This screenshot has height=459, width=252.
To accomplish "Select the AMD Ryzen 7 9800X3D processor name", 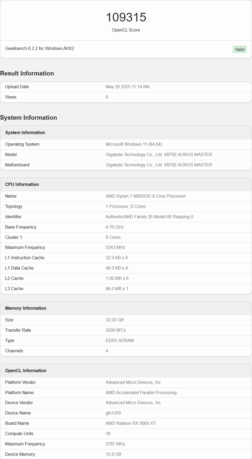I will point(146,196).
